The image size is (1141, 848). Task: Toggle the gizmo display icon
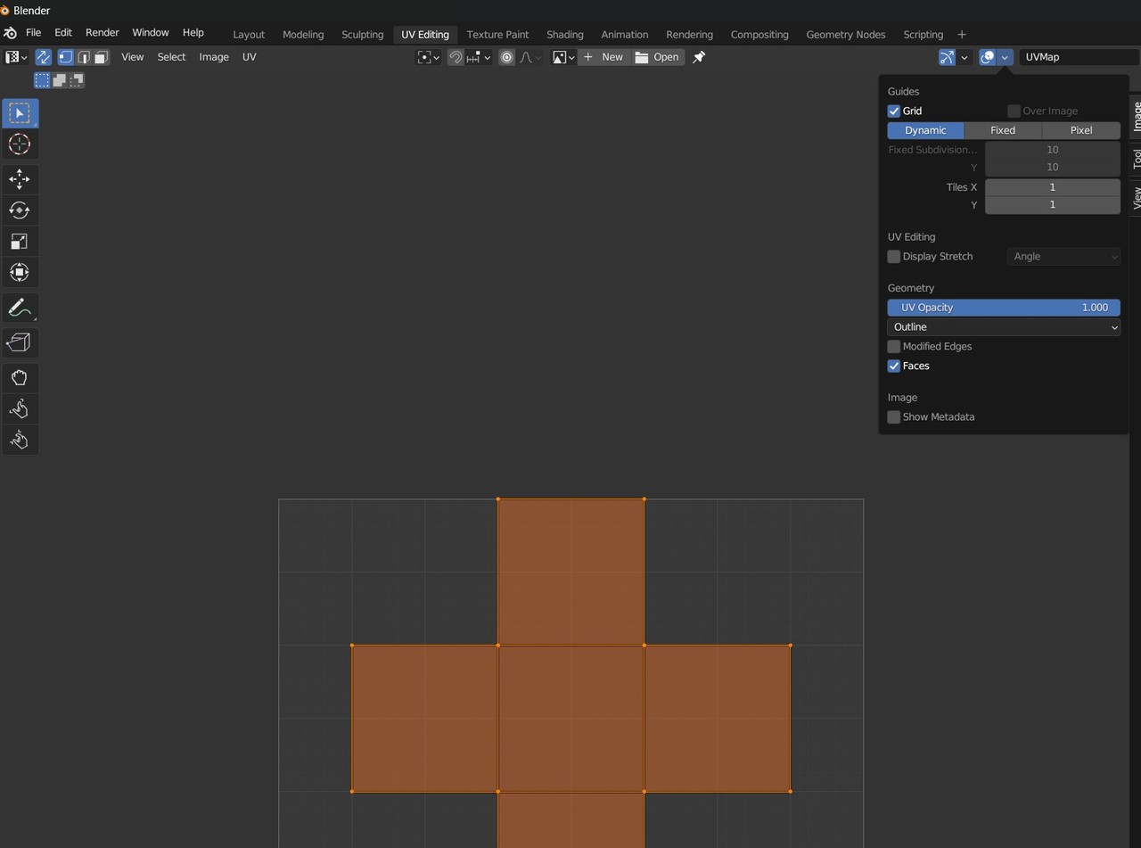[947, 57]
